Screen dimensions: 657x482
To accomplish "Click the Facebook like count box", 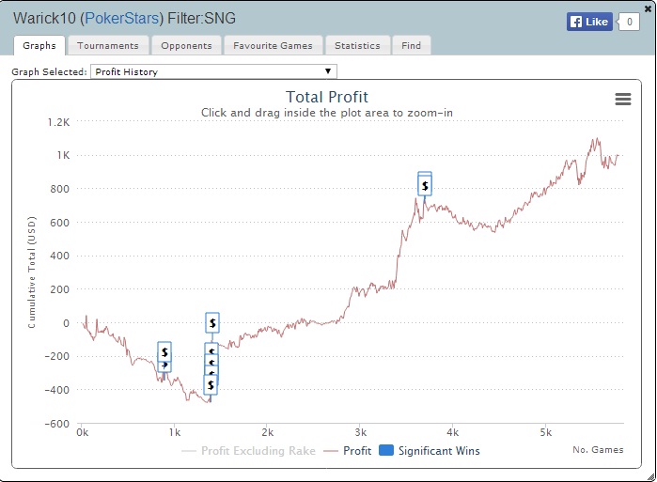I will click(629, 22).
